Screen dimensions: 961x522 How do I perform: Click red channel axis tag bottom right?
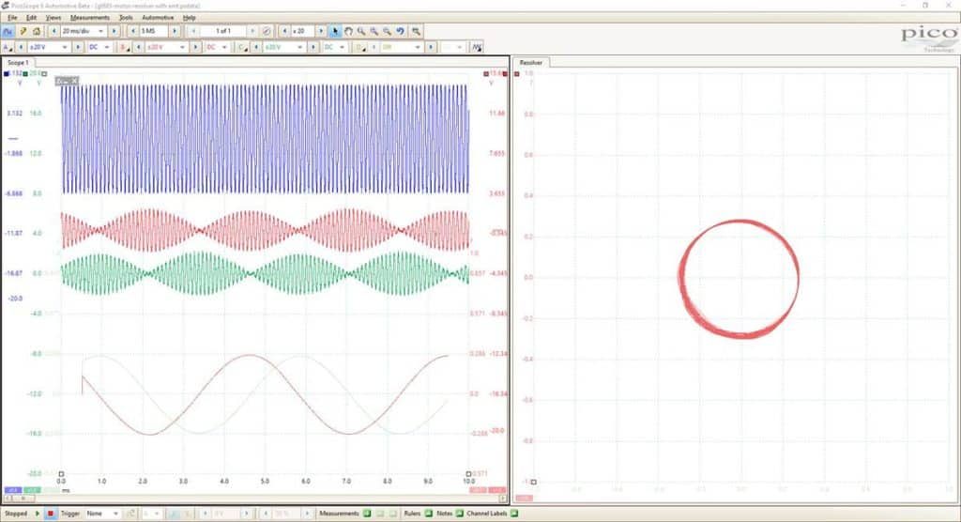[497, 490]
